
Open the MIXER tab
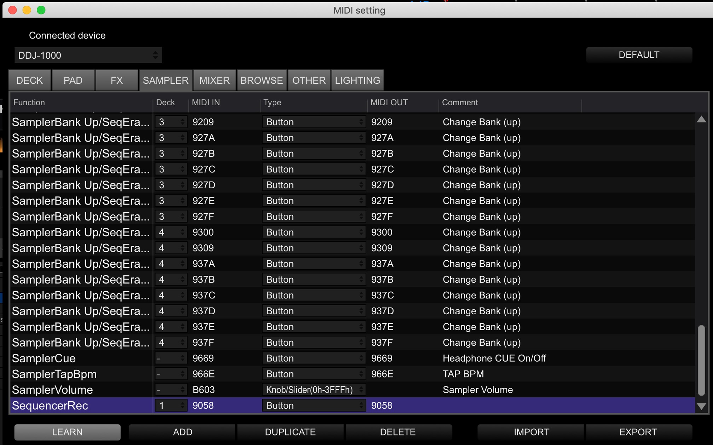pyautogui.click(x=215, y=80)
